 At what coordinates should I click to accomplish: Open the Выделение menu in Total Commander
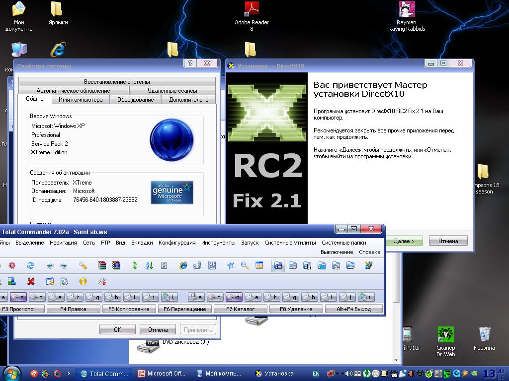[x=29, y=243]
